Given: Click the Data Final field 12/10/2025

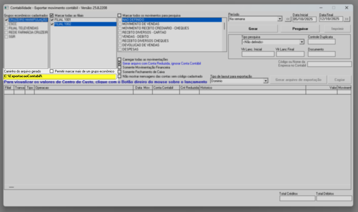Looking at the screenshot, I should click(x=331, y=19).
